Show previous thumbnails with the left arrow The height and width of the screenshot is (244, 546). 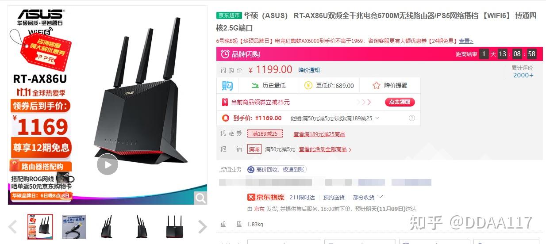12,226
